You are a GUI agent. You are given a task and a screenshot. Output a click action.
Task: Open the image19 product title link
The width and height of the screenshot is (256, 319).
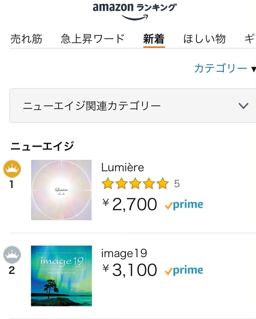[124, 253]
